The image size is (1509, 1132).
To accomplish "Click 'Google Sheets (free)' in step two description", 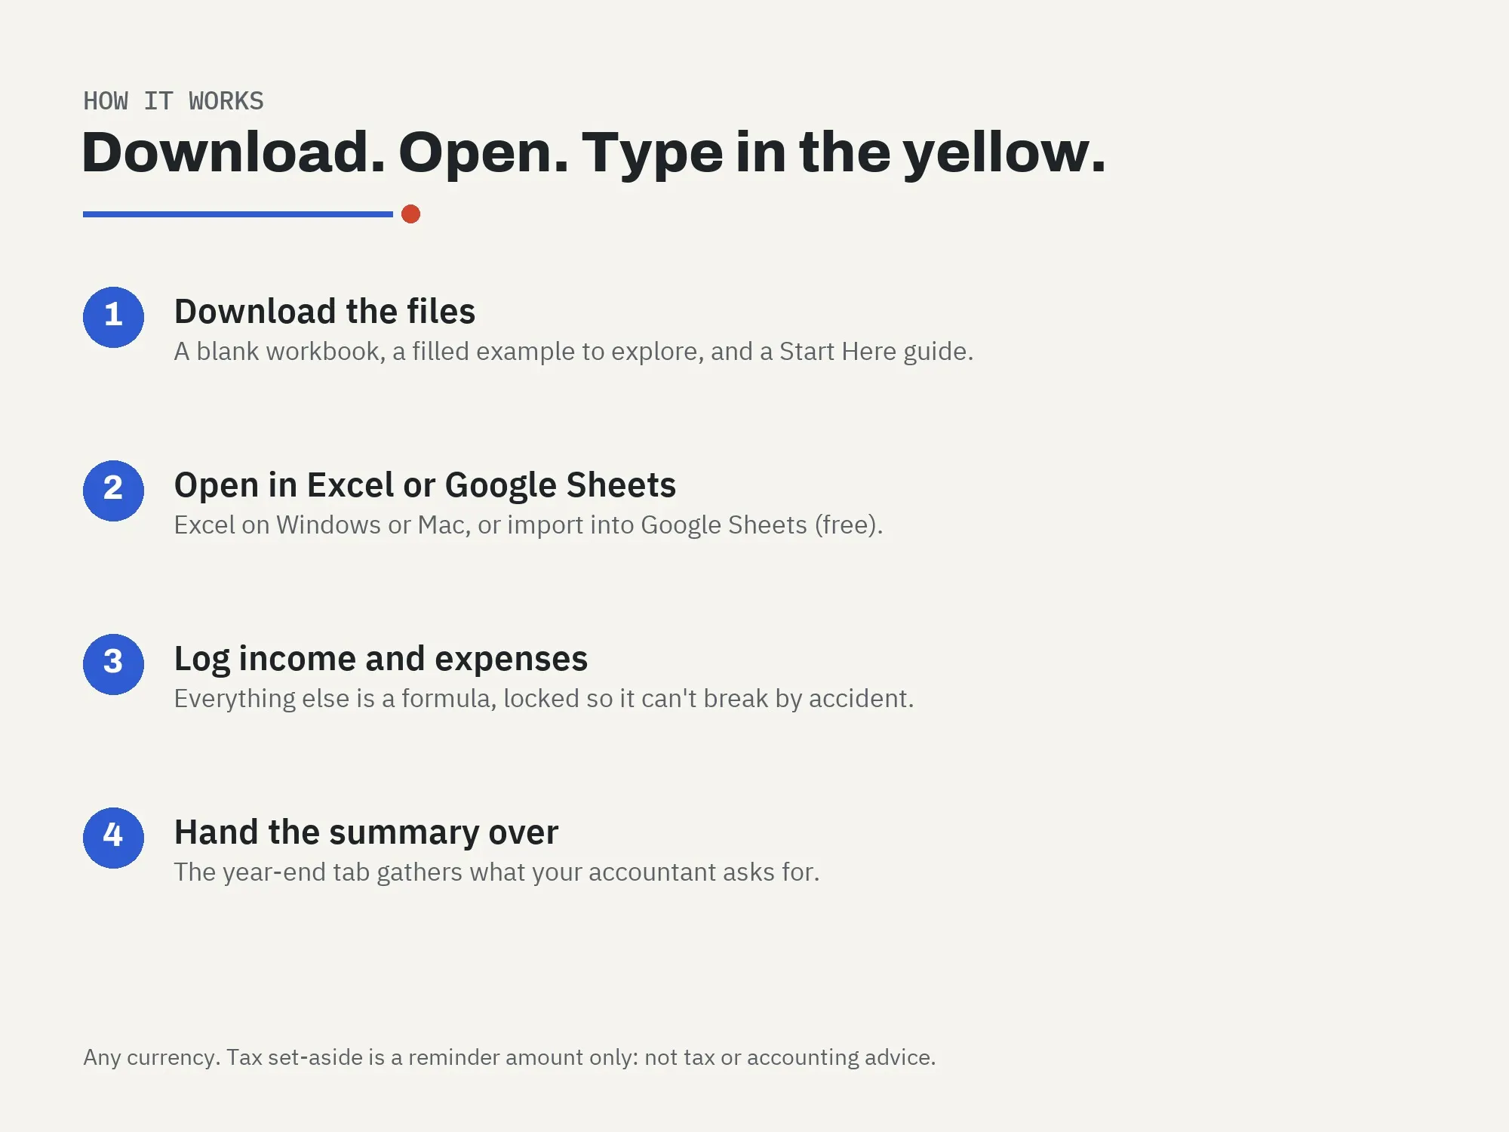I will pos(761,525).
